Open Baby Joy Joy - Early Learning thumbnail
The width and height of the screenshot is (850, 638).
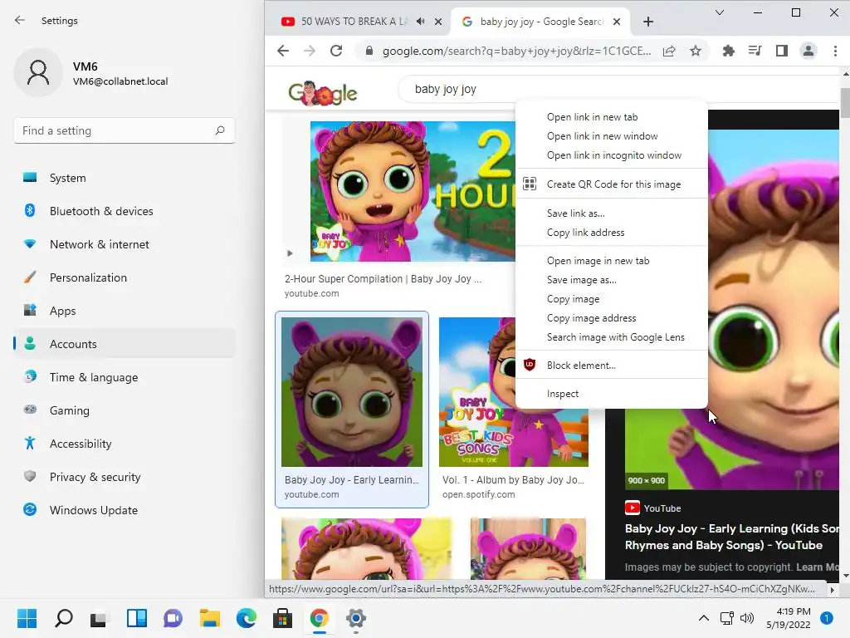pos(352,392)
